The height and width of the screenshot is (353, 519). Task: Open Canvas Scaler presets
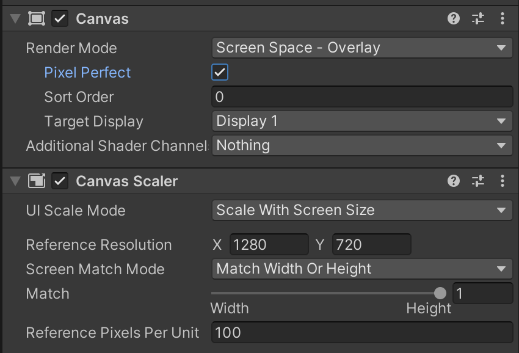point(478,181)
